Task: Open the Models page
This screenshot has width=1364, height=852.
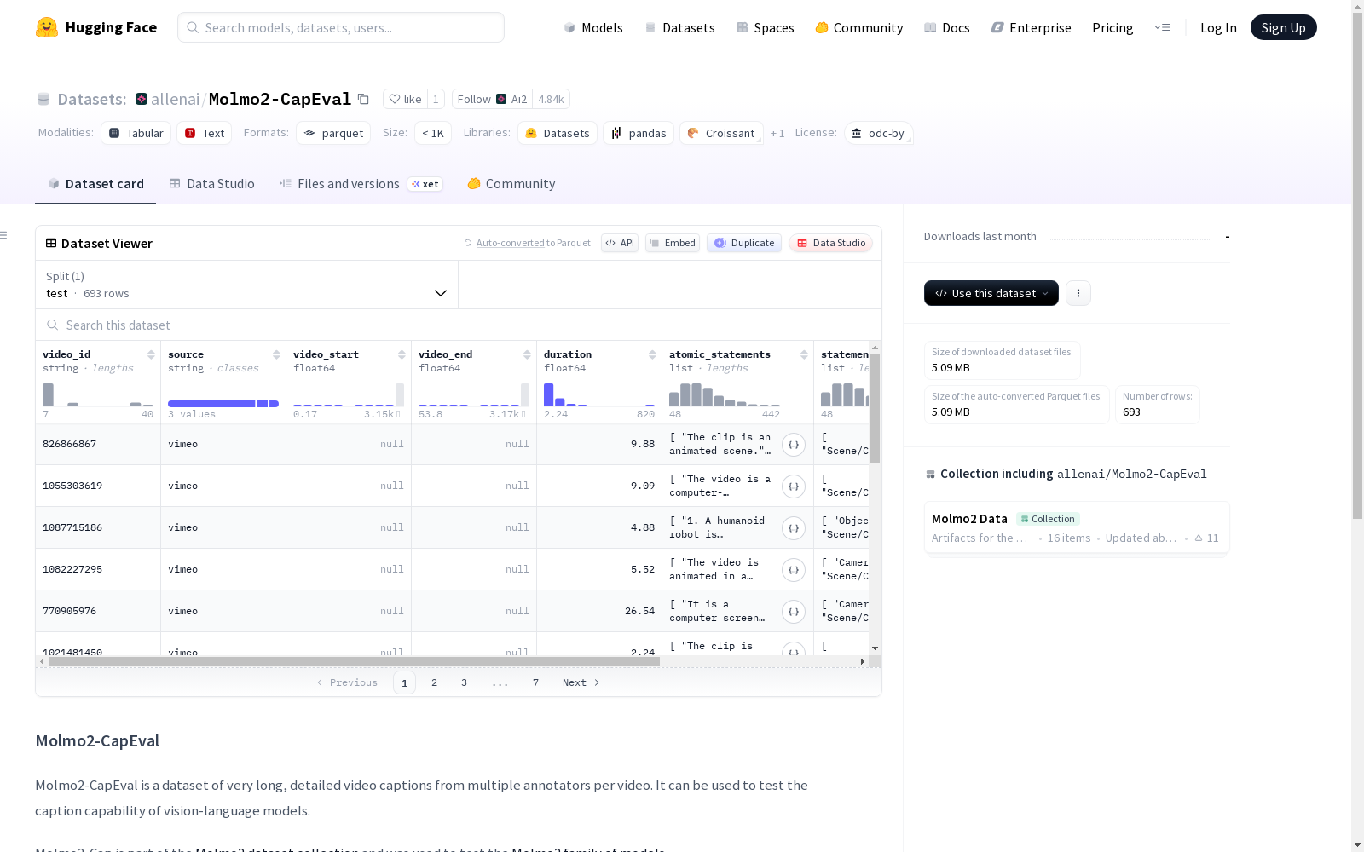Action: 593,27
